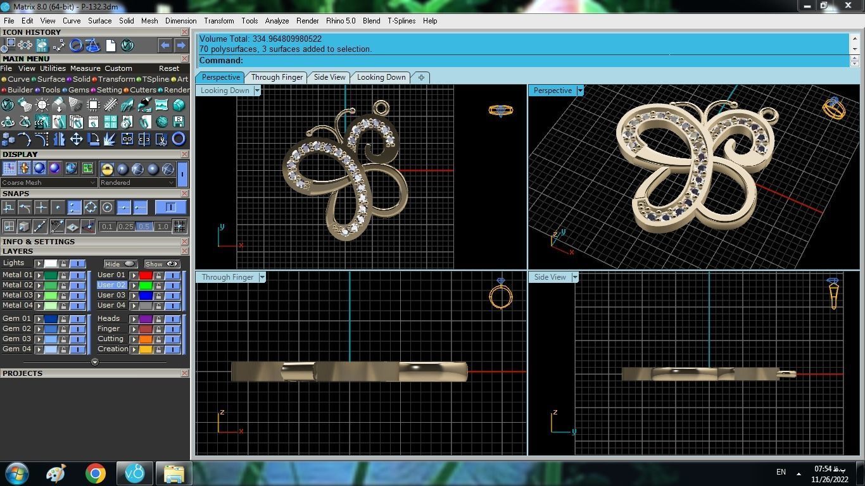Click the explode burst icon in builder row
This screenshot has height=486, width=865.
[x=110, y=139]
